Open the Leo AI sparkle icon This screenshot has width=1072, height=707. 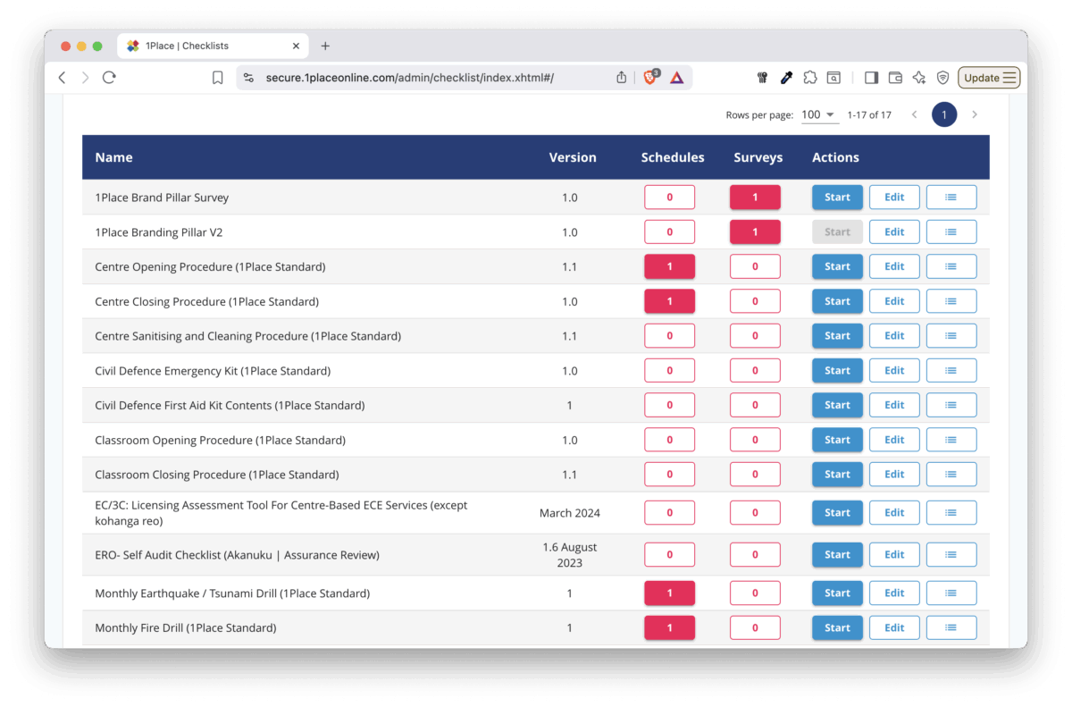918,77
